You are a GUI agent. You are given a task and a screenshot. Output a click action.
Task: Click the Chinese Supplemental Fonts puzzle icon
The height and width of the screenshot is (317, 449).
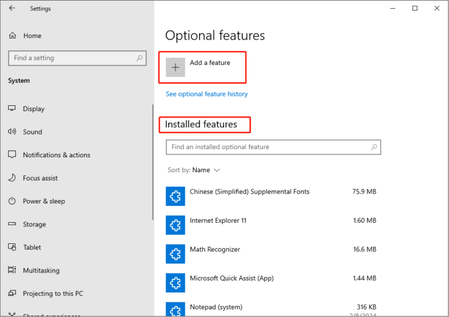[x=175, y=196]
